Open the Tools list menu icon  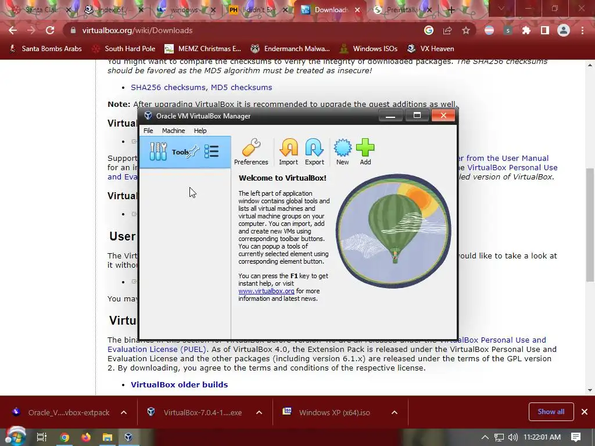click(212, 152)
